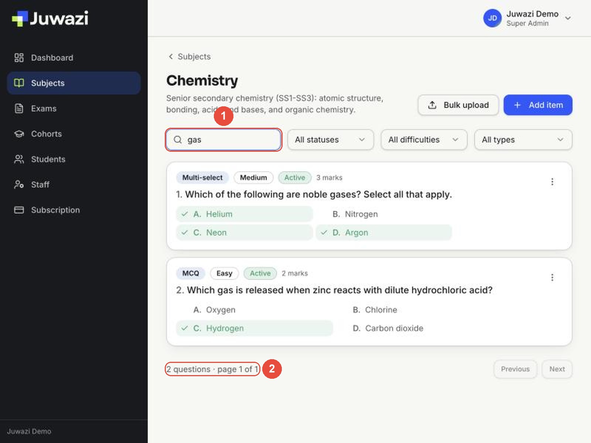Click the Cohorts graduation cap icon
This screenshot has width=591, height=443.
tap(19, 134)
